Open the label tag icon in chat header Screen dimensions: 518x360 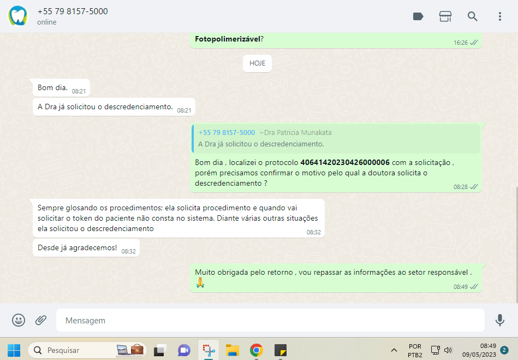point(418,16)
